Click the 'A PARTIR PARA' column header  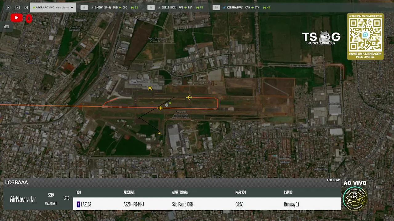180,192
